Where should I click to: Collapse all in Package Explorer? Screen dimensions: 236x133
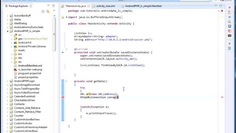click(x=43, y=11)
